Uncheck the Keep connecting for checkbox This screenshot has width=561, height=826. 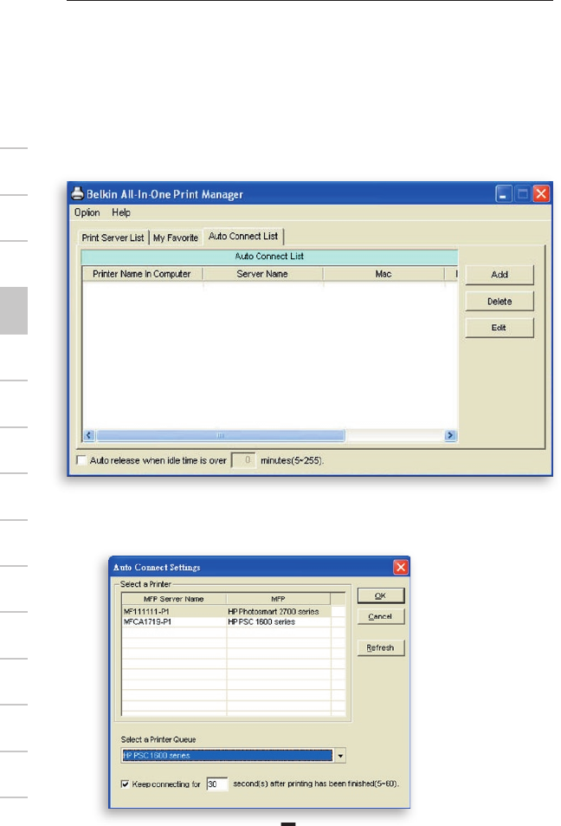[126, 784]
